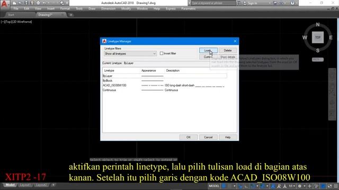
Task: Click the Show details button
Action: click(228, 57)
